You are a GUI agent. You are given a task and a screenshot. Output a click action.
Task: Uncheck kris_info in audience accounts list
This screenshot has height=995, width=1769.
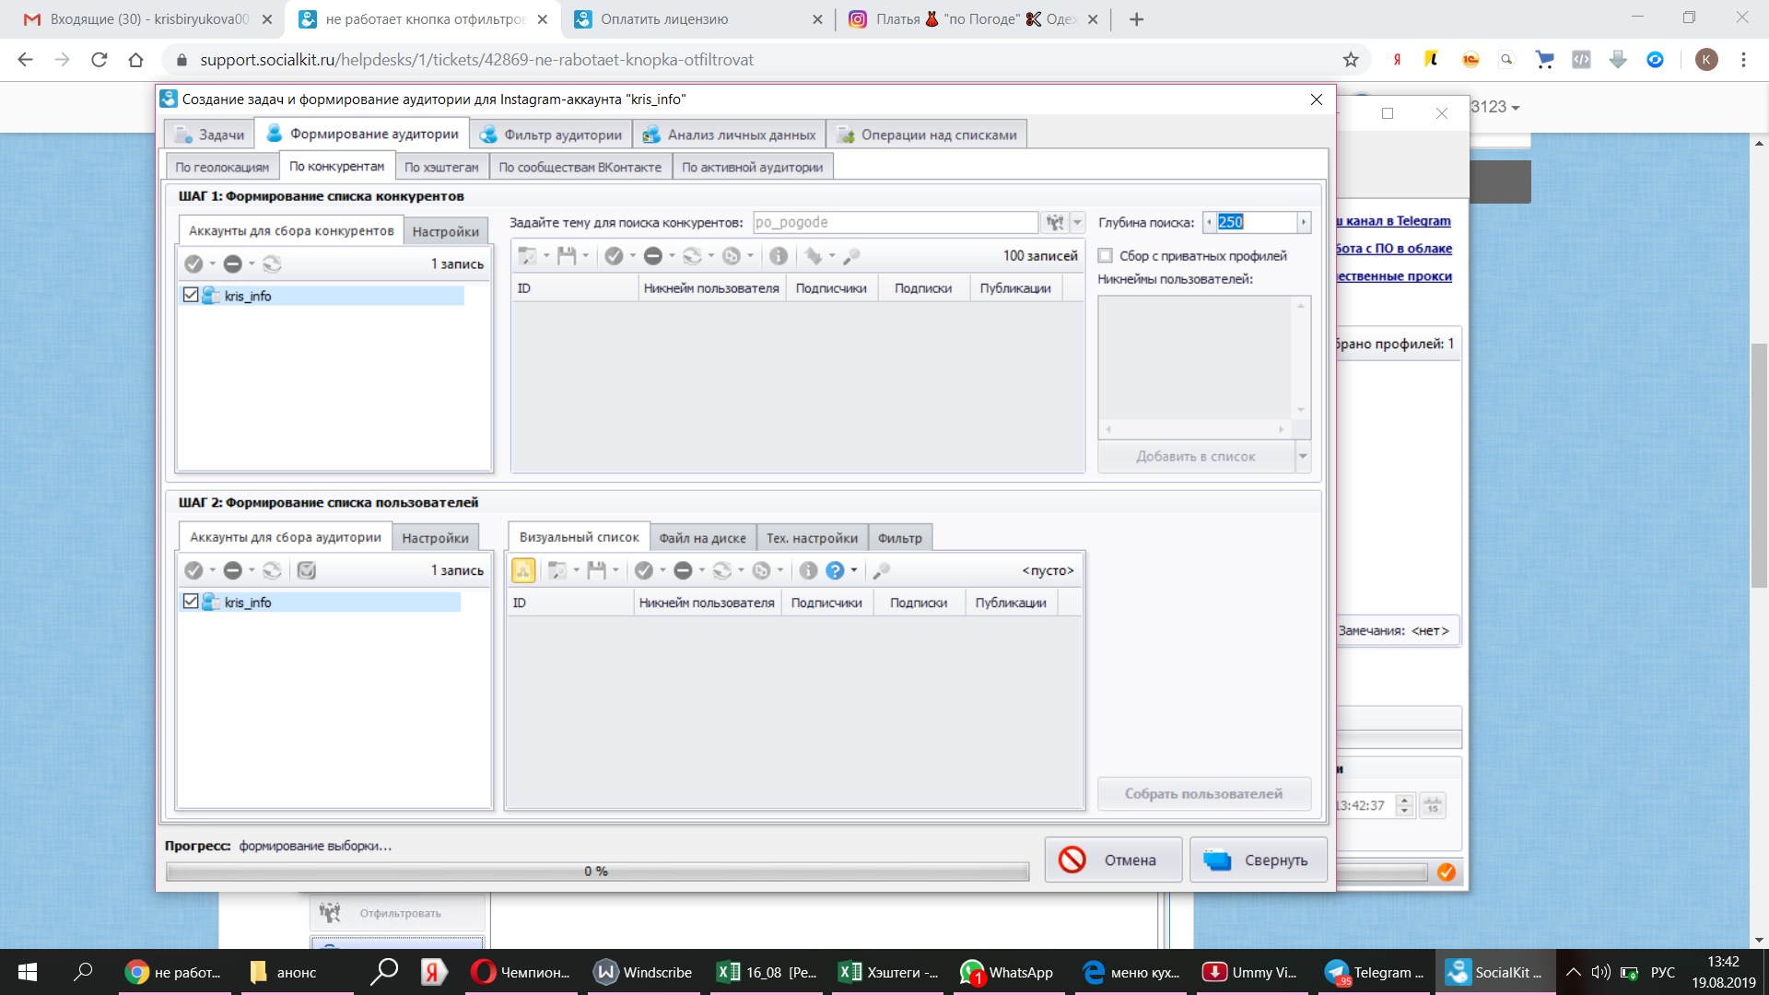point(191,601)
